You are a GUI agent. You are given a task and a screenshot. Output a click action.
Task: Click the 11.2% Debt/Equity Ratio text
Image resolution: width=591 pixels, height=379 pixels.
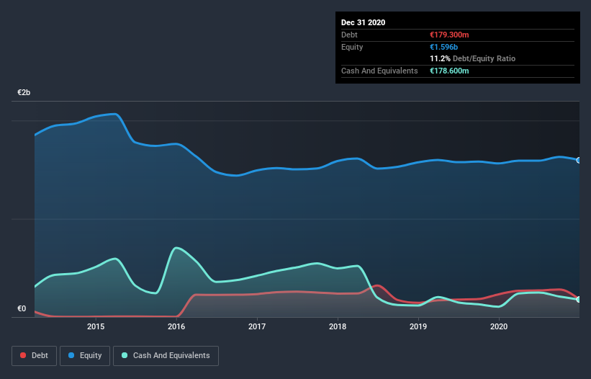pos(473,59)
